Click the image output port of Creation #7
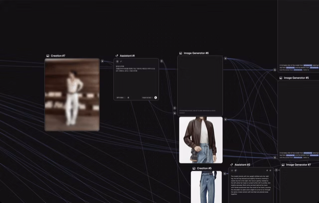 pyautogui.click(x=102, y=61)
